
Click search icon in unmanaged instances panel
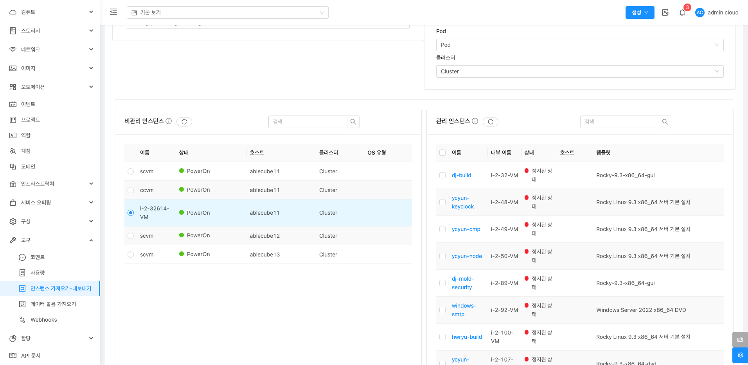tap(353, 122)
